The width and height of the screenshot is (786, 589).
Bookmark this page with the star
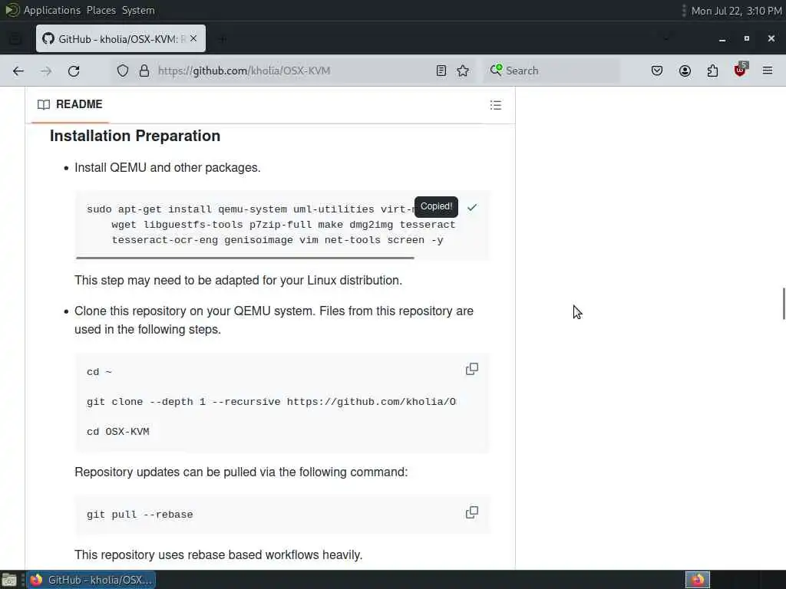pyautogui.click(x=463, y=71)
